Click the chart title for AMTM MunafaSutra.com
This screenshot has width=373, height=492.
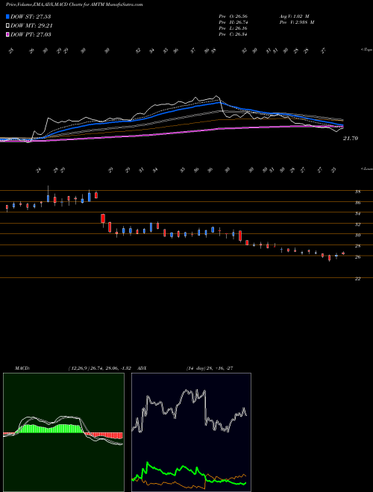pyautogui.click(x=74, y=5)
